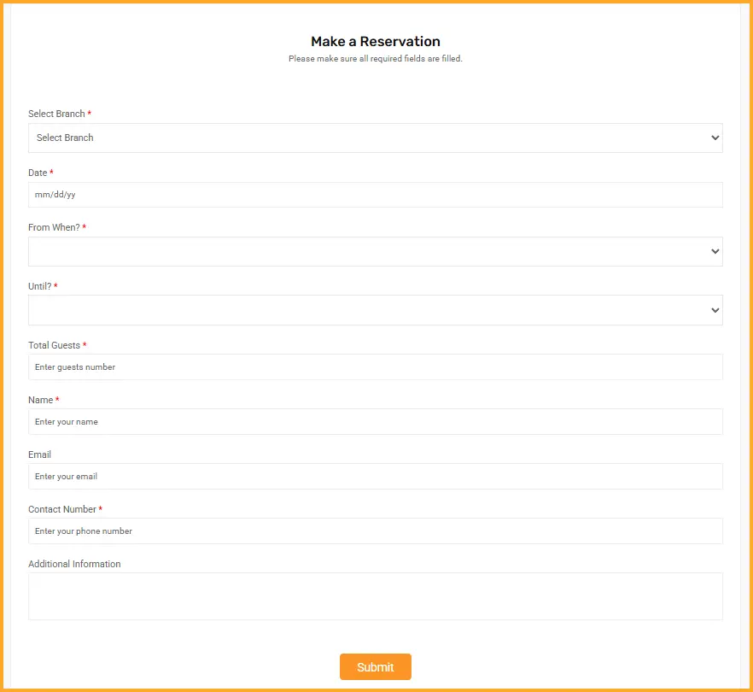The image size is (753, 692).
Task: Click the chevron icon in Until? box
Action: pyautogui.click(x=715, y=311)
